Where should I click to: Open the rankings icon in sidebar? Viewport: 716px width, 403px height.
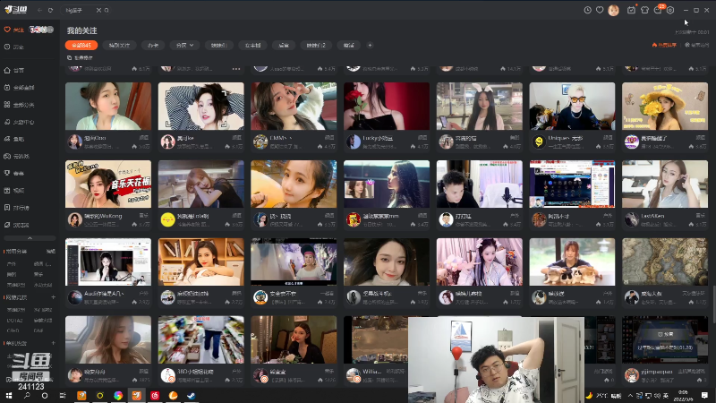click(7, 208)
